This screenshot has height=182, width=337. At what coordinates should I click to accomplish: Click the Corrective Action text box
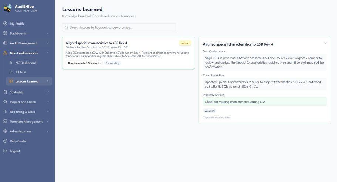(264, 84)
